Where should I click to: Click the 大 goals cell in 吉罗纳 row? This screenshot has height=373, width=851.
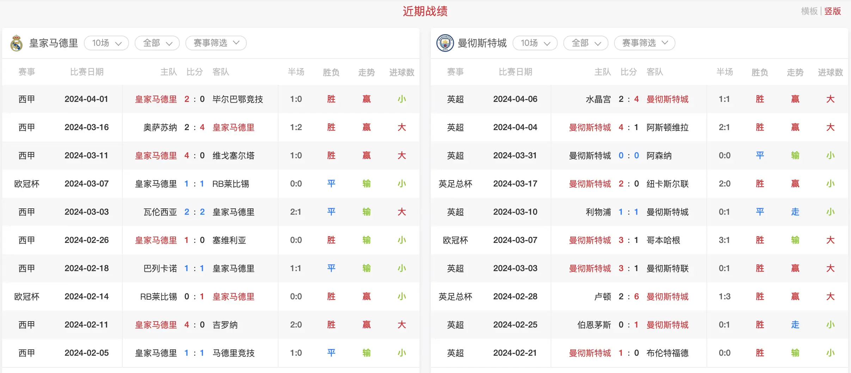click(x=402, y=325)
